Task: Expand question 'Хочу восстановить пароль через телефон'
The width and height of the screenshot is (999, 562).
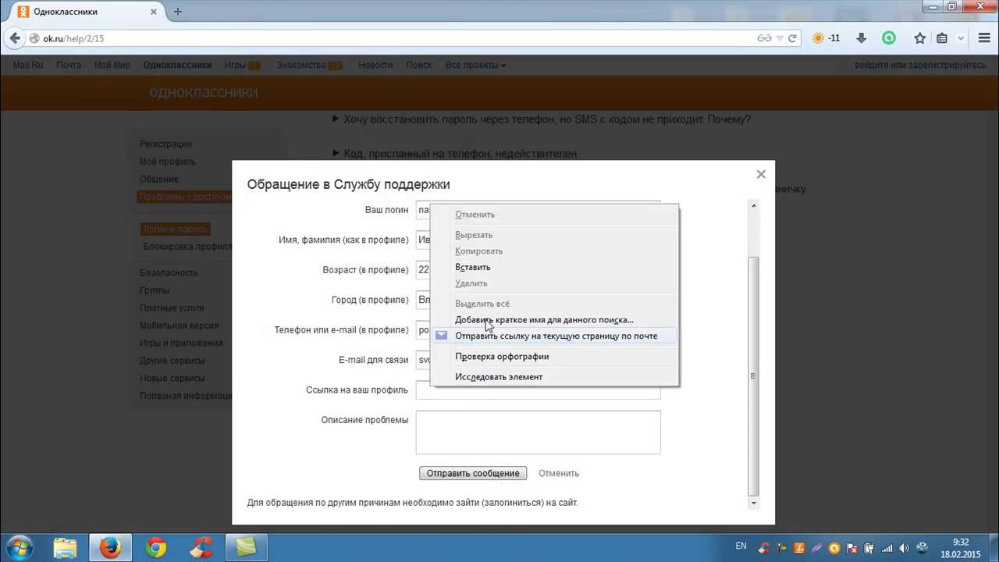Action: click(542, 119)
